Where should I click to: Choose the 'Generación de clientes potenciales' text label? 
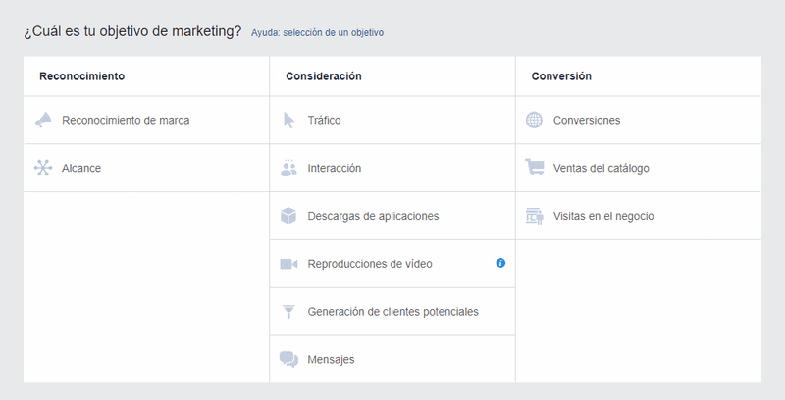coord(392,312)
